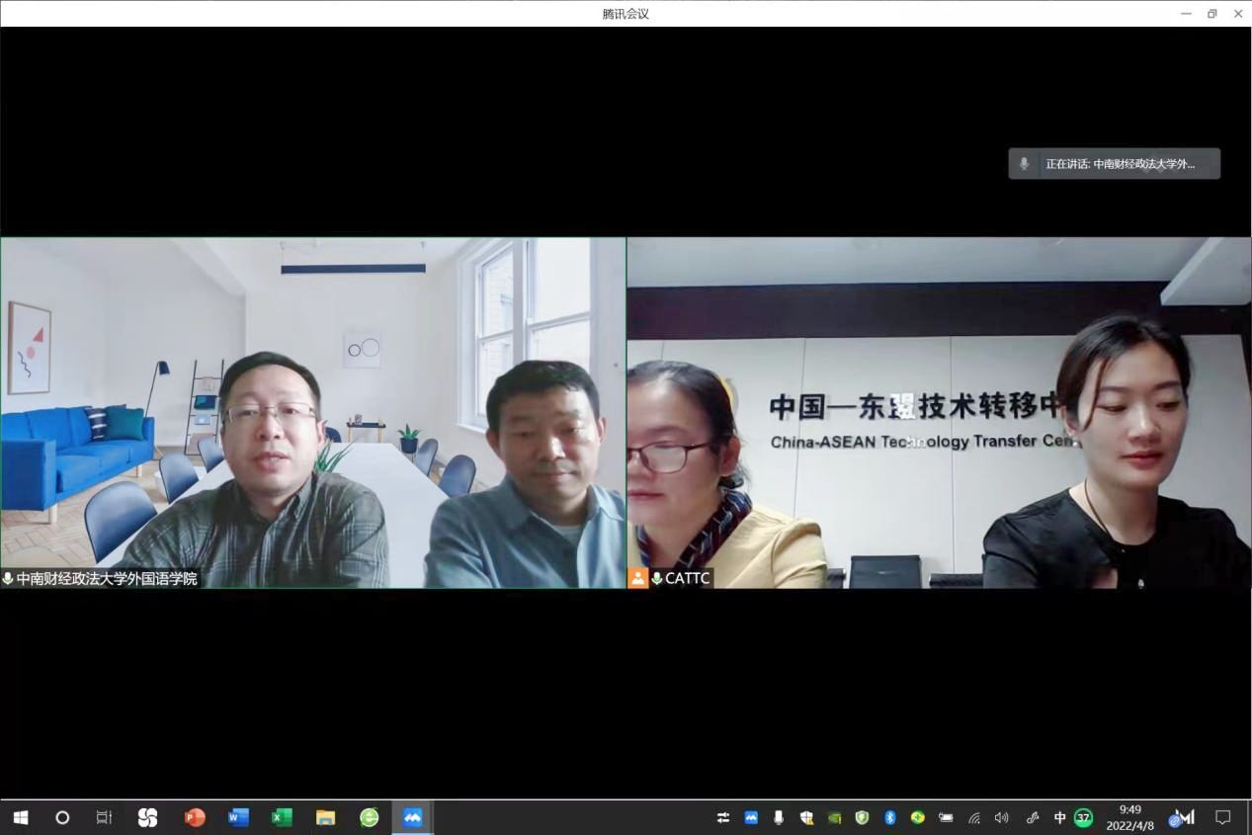Click the green-yellow round tray icon
The image size is (1252, 835).
[917, 817]
